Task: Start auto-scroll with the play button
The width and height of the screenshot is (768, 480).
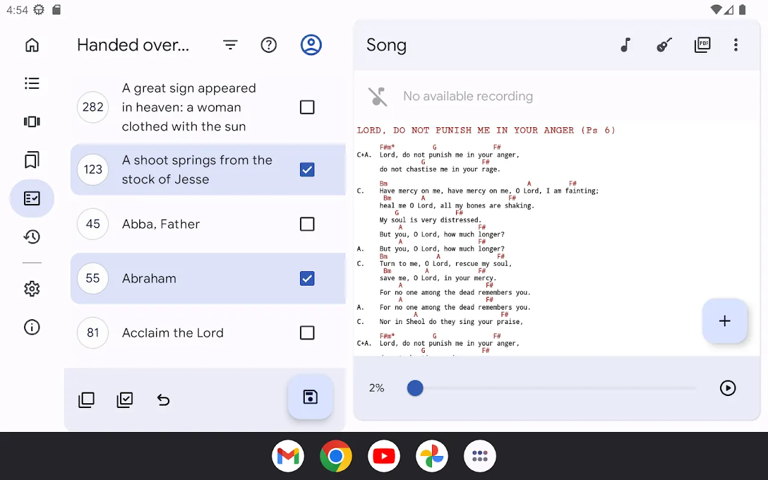Action: pos(728,388)
